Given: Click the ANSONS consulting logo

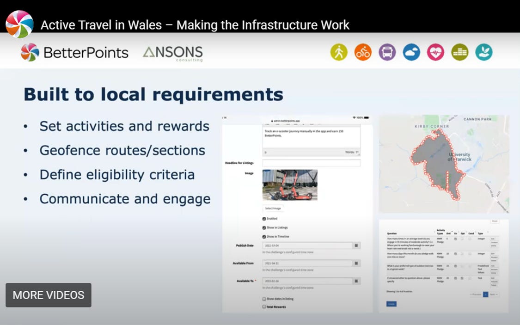Looking at the screenshot, I should (x=173, y=53).
